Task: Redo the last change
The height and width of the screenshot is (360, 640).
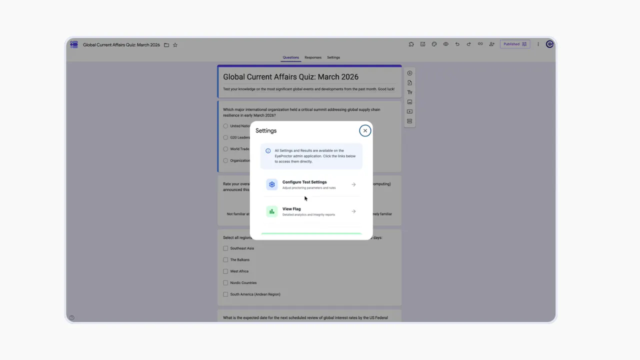Action: tap(468, 44)
